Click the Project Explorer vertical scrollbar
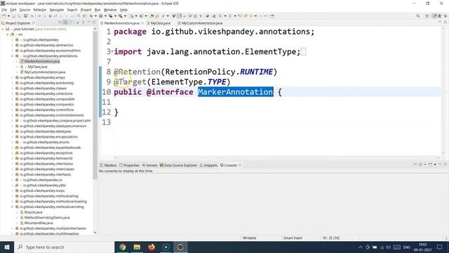 95,105
